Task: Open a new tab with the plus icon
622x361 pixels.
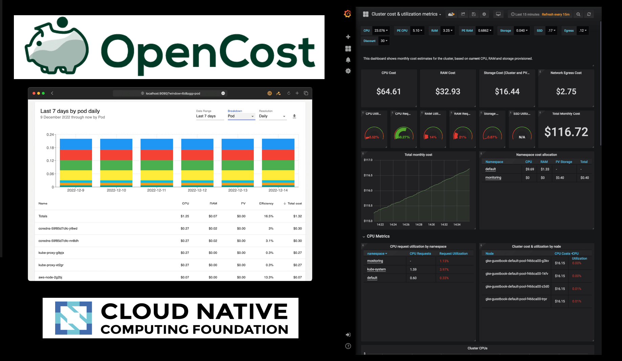Action: coord(297,93)
